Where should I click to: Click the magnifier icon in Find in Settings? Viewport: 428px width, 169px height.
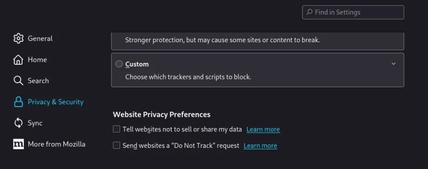point(310,12)
